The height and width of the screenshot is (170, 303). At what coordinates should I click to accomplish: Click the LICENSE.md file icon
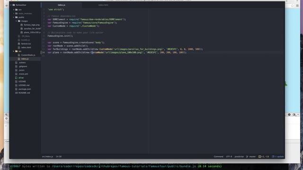(x=16, y=85)
